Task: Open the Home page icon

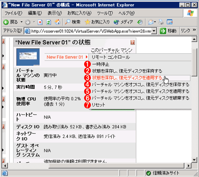Action: [x=58, y=22]
